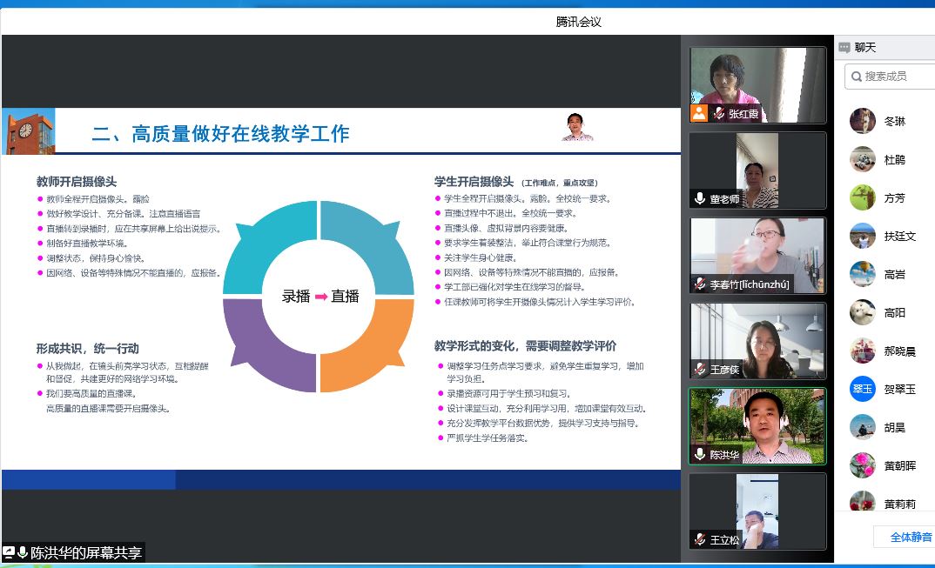Click the 陈洪华的屏幕共享 label
The image size is (935, 568).
pyautogui.click(x=86, y=552)
